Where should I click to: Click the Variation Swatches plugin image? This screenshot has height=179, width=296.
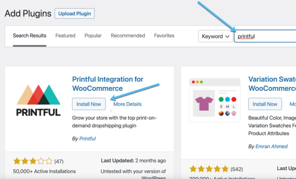[x=215, y=100]
